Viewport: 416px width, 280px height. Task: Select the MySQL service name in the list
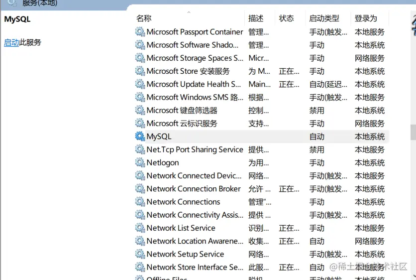(x=159, y=137)
